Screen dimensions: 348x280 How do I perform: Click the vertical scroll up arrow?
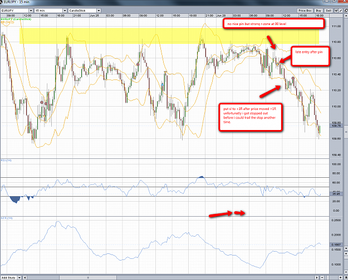(x=346, y=16)
